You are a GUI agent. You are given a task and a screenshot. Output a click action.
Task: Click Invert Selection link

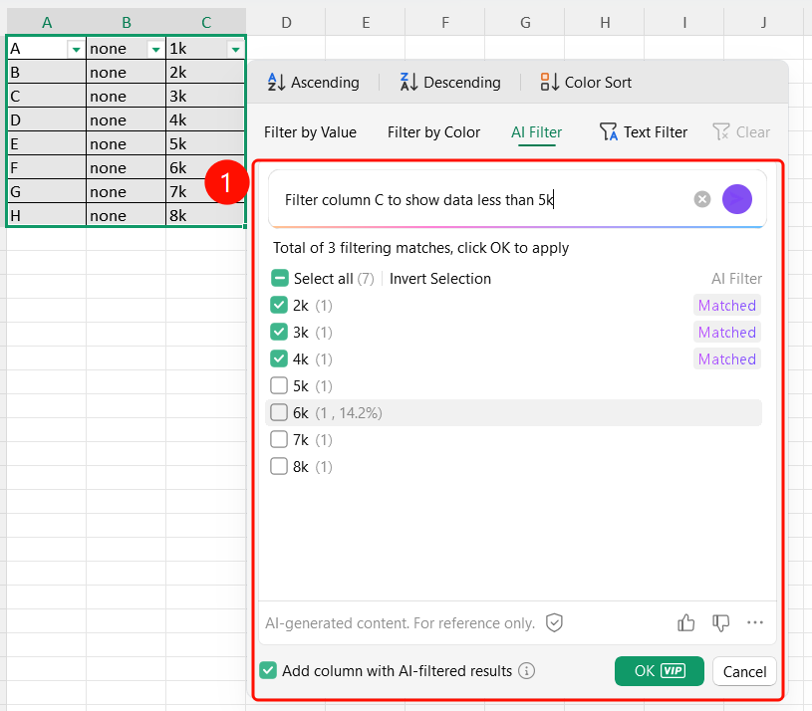pyautogui.click(x=440, y=279)
